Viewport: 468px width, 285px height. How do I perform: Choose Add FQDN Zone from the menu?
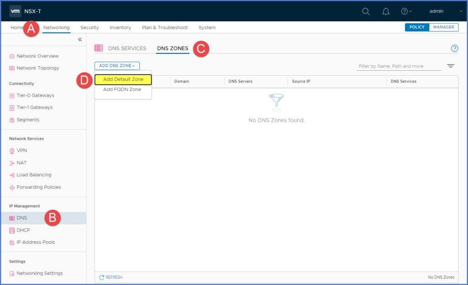pyautogui.click(x=121, y=89)
